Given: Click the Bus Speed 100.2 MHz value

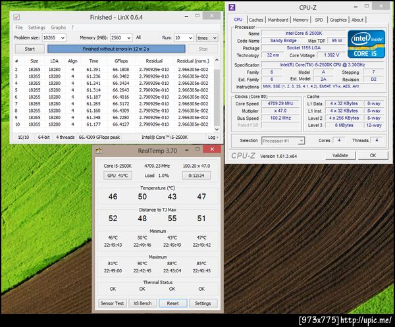Looking at the screenshot, I should coord(280,118).
